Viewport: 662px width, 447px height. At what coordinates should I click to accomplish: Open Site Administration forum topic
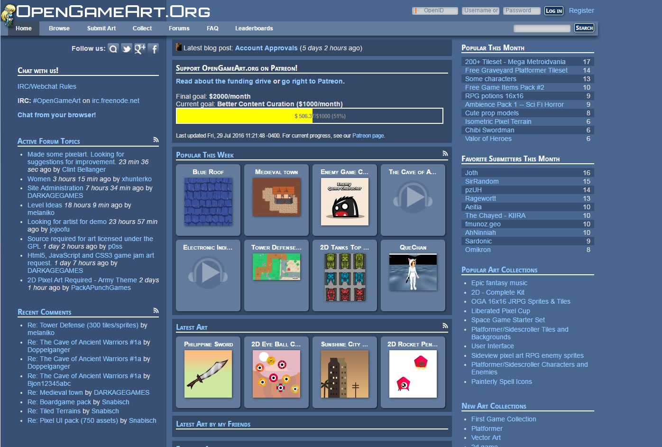pyautogui.click(x=55, y=188)
